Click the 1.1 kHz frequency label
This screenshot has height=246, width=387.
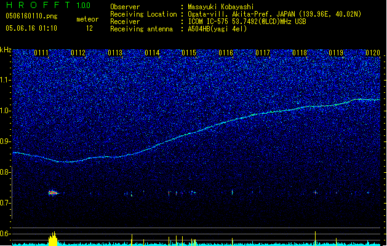click(x=6, y=80)
